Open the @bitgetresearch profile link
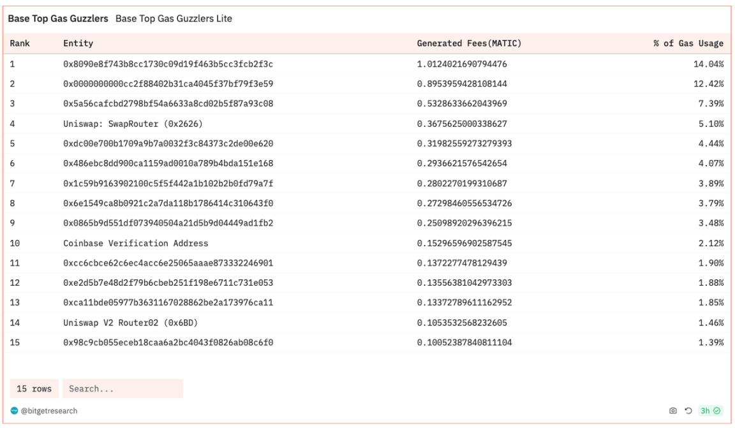735x428 pixels. click(49, 411)
